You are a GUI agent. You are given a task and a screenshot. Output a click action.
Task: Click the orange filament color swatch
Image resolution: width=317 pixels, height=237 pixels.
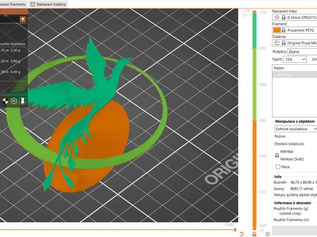pyautogui.click(x=277, y=30)
